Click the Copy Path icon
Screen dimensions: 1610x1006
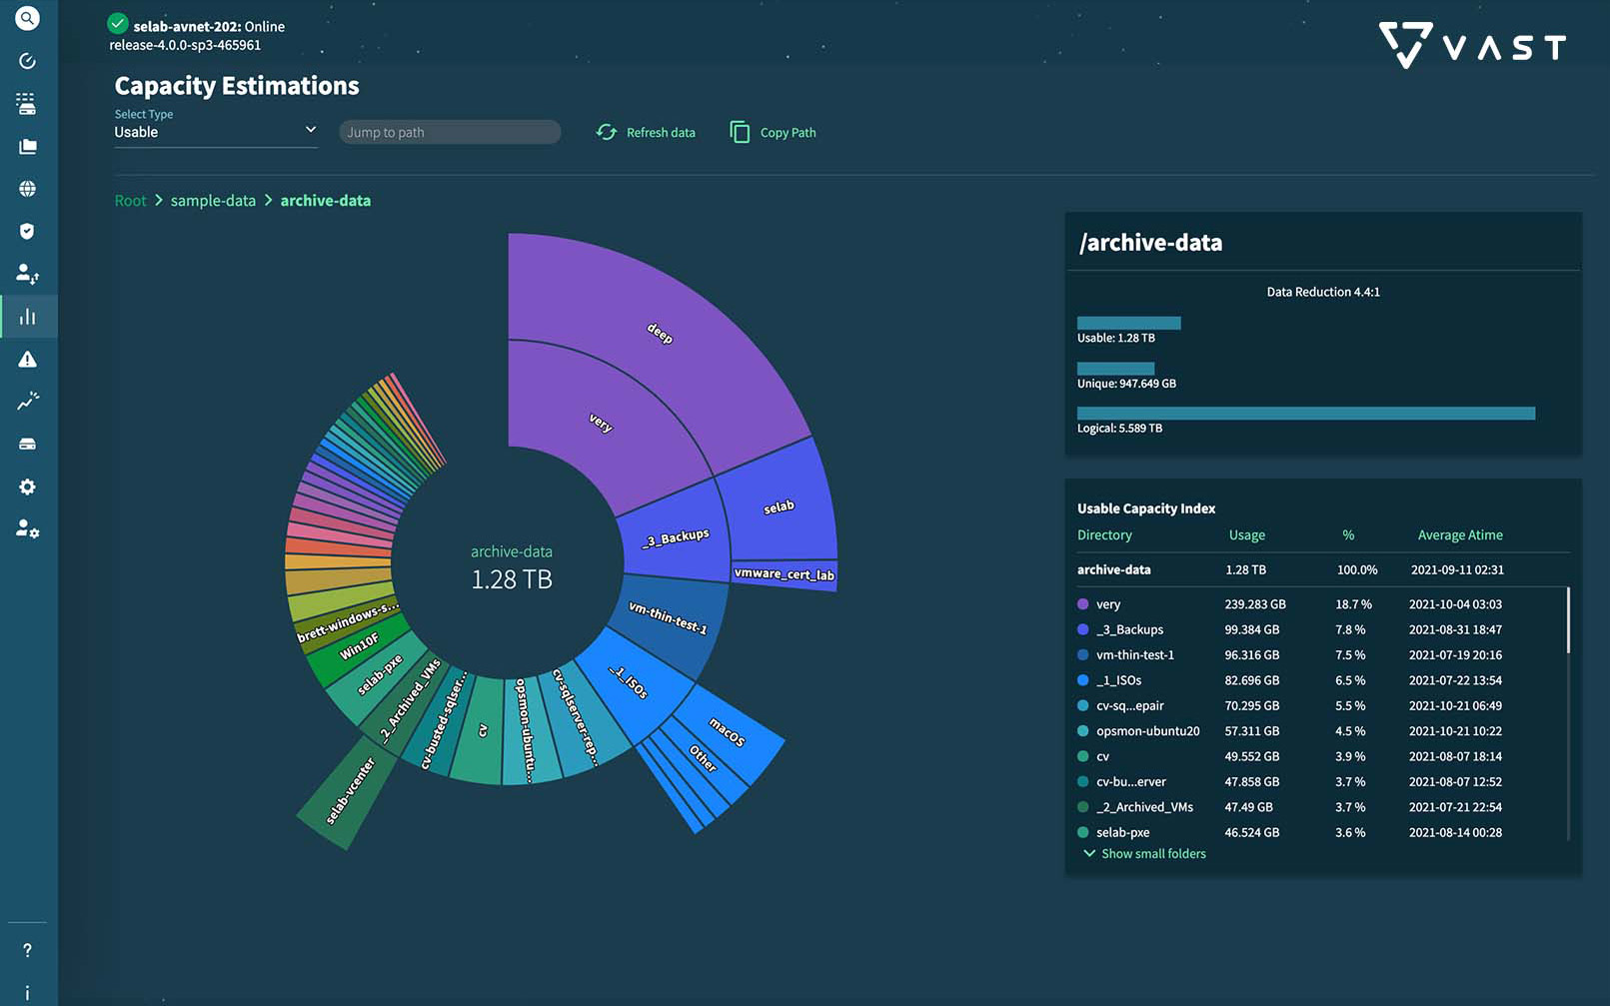pos(740,132)
